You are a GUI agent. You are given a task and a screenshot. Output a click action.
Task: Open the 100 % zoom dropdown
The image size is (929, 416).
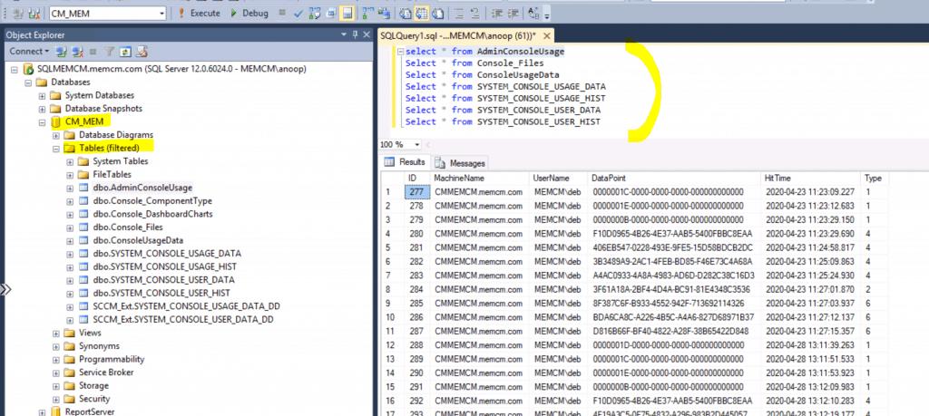pyautogui.click(x=418, y=145)
